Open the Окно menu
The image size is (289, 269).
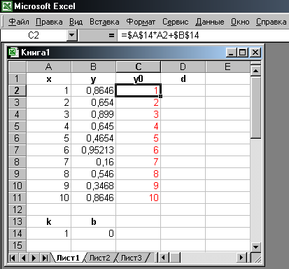[x=240, y=22]
